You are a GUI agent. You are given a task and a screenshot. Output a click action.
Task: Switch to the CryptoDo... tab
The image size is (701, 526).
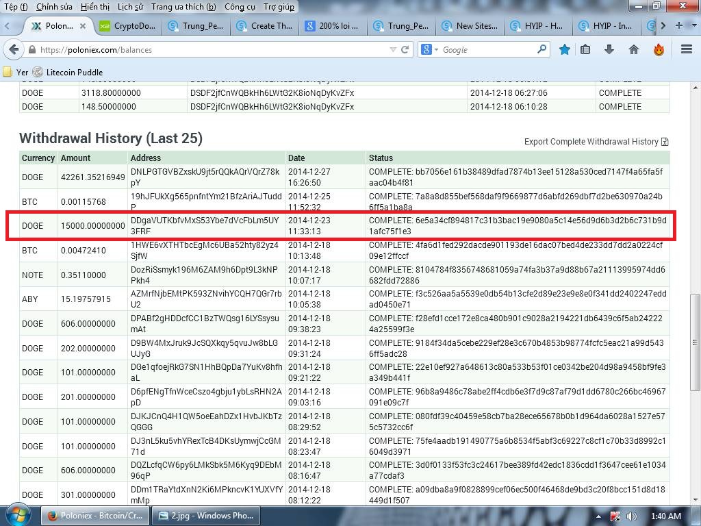(x=127, y=26)
